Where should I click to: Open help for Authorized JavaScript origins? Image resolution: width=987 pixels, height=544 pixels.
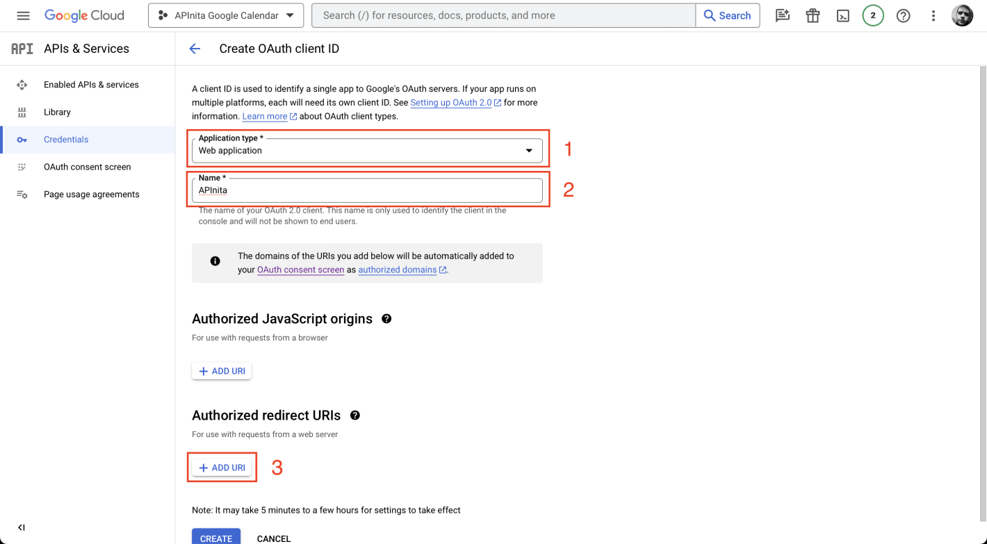pos(386,318)
